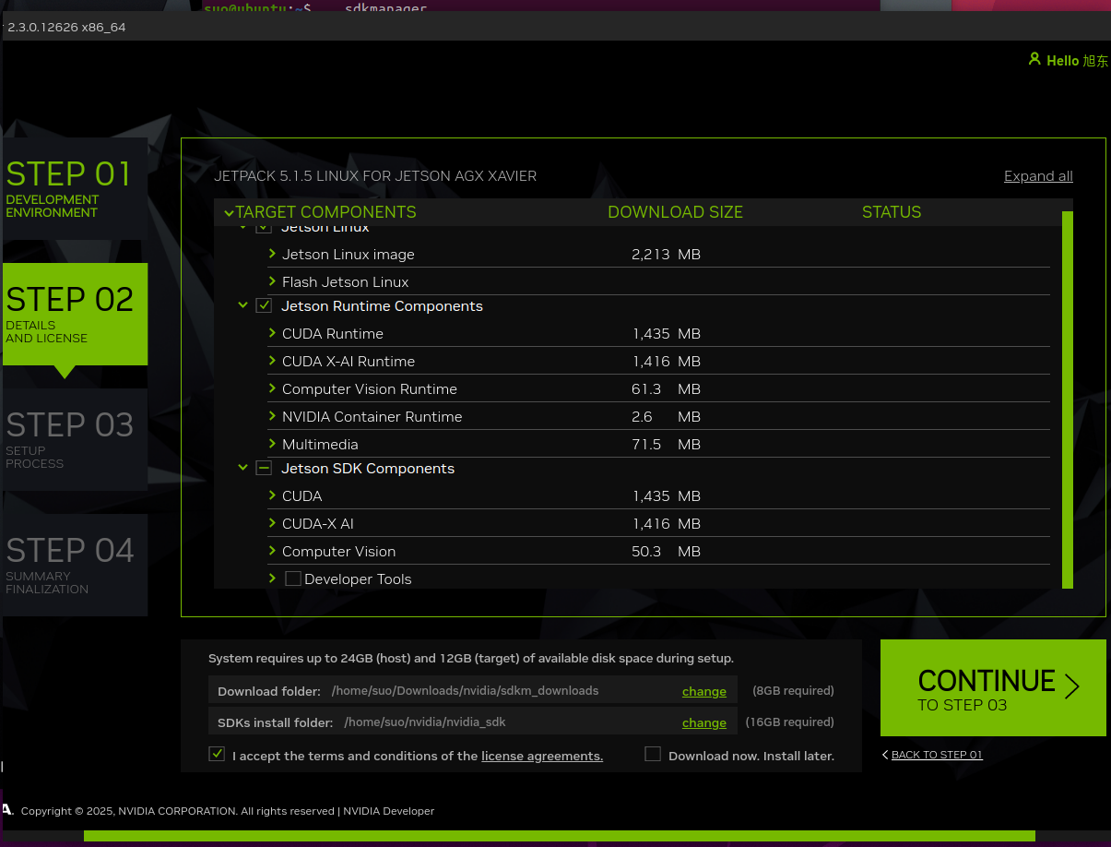Click the JetPack 5.1.5 Linux title text

375,176
